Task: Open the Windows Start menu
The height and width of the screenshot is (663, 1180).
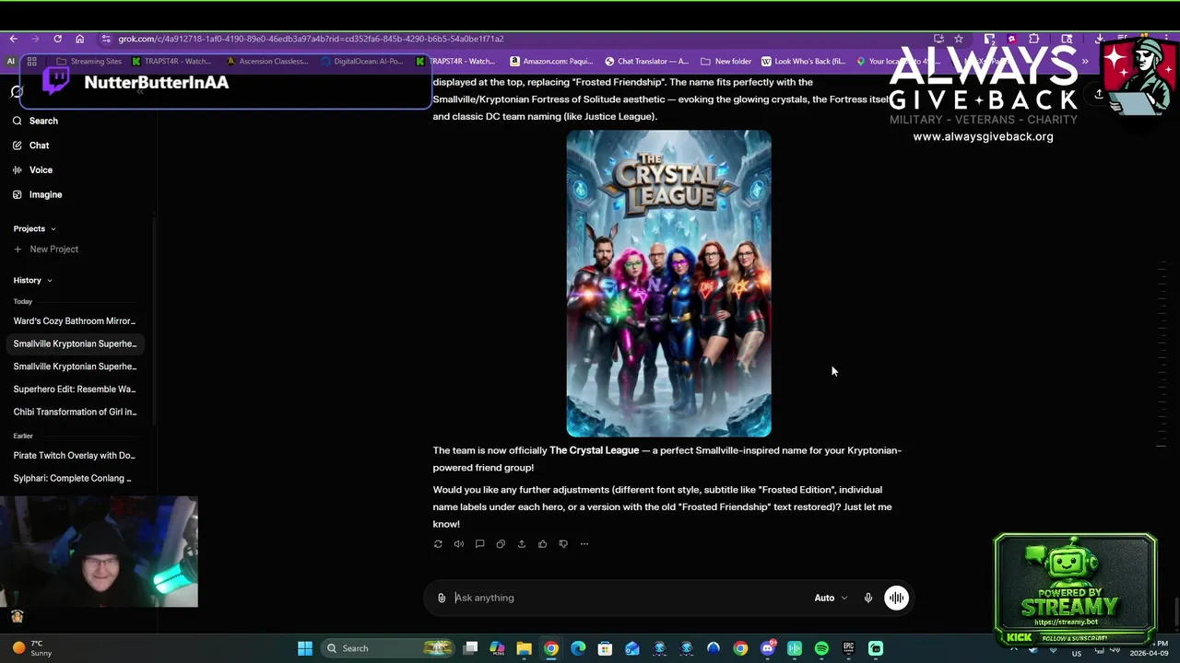Action: click(305, 648)
